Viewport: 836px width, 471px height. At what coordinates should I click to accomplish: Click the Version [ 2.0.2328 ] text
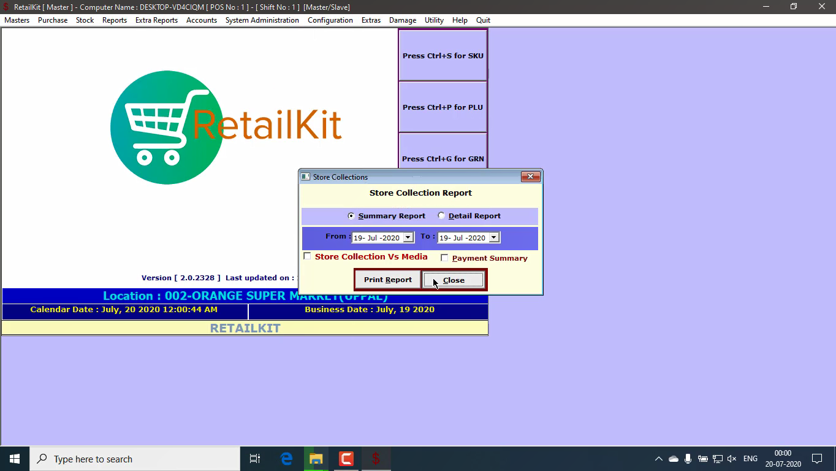coord(181,278)
